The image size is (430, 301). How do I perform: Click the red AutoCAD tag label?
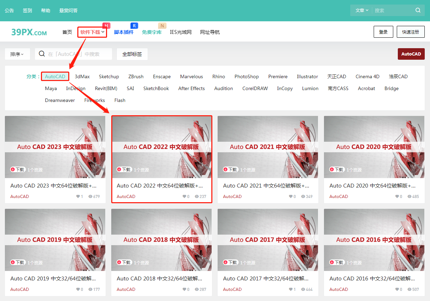pos(411,54)
